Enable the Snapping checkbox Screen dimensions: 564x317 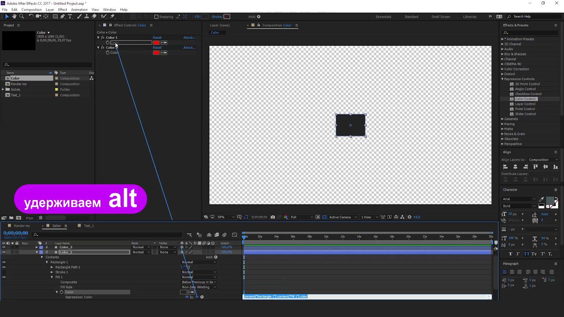156,17
